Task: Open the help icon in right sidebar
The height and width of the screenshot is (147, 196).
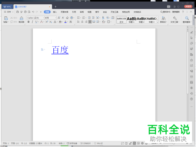Action: (191, 99)
